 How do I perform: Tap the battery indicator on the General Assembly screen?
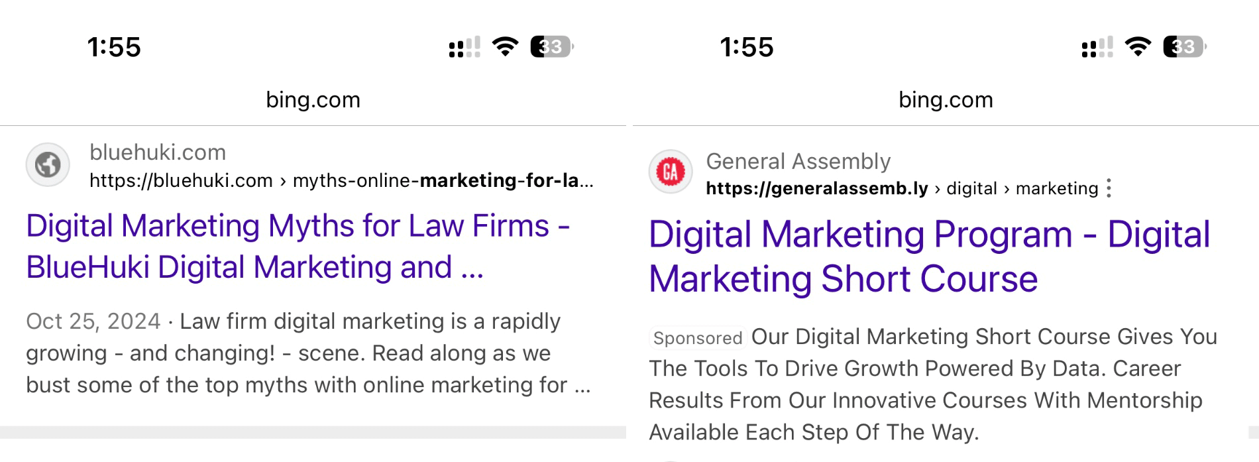click(1184, 47)
